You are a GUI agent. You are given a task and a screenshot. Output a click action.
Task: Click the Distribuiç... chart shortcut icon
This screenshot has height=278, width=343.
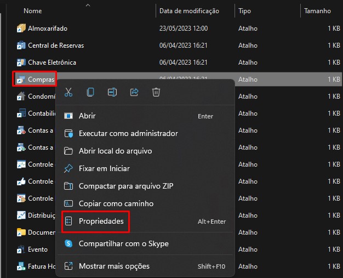pyautogui.click(x=21, y=215)
